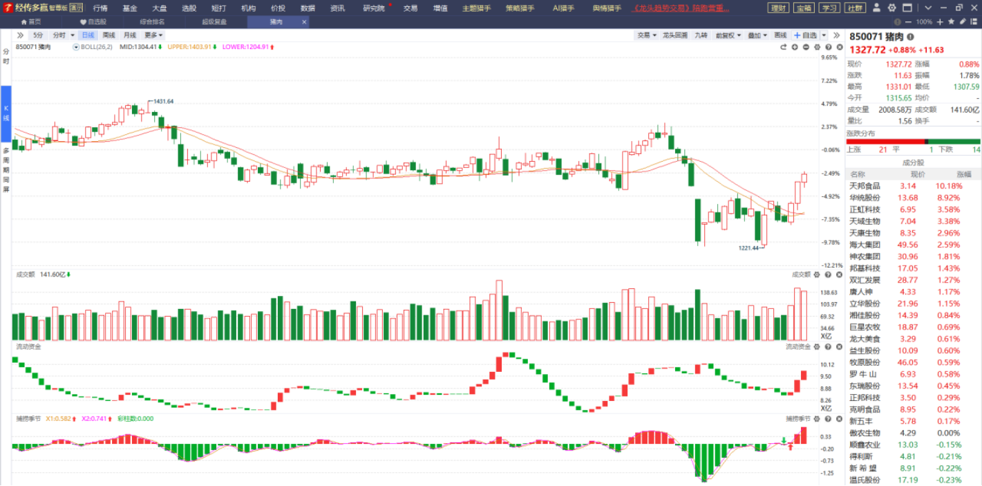This screenshot has height=486, width=982.
Task: Open 捕捞季节 panel settings gear
Action: pyautogui.click(x=817, y=419)
